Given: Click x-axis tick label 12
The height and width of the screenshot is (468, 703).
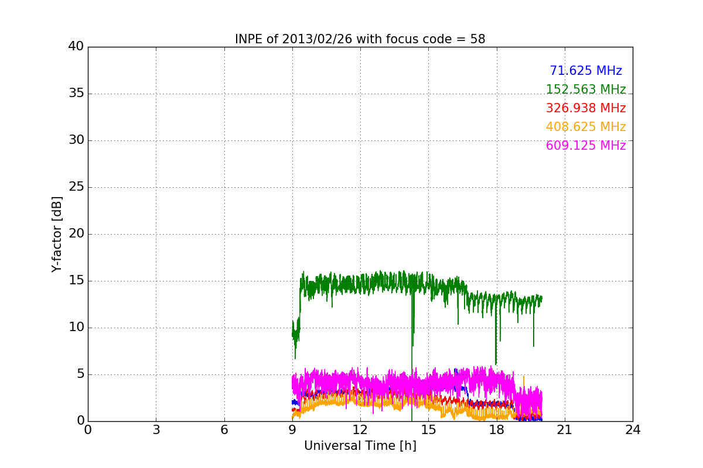Looking at the screenshot, I should click(360, 430).
